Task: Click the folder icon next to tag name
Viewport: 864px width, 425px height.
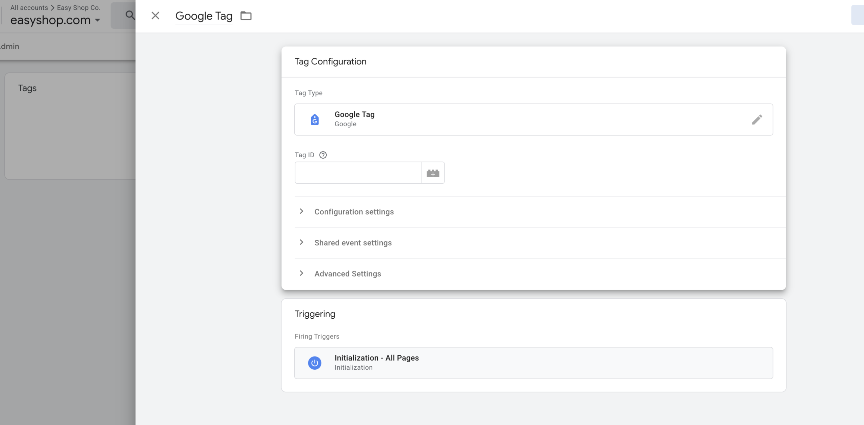Action: point(246,16)
